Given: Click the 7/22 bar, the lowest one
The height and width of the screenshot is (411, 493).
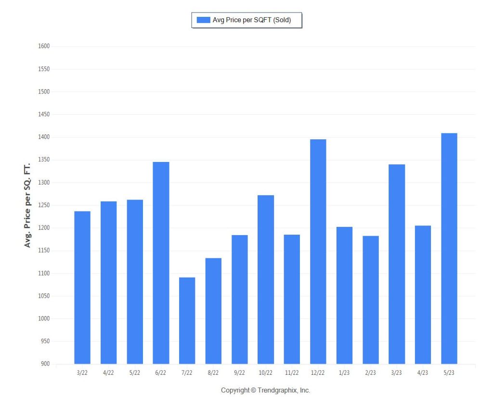Looking at the screenshot, I should (187, 321).
